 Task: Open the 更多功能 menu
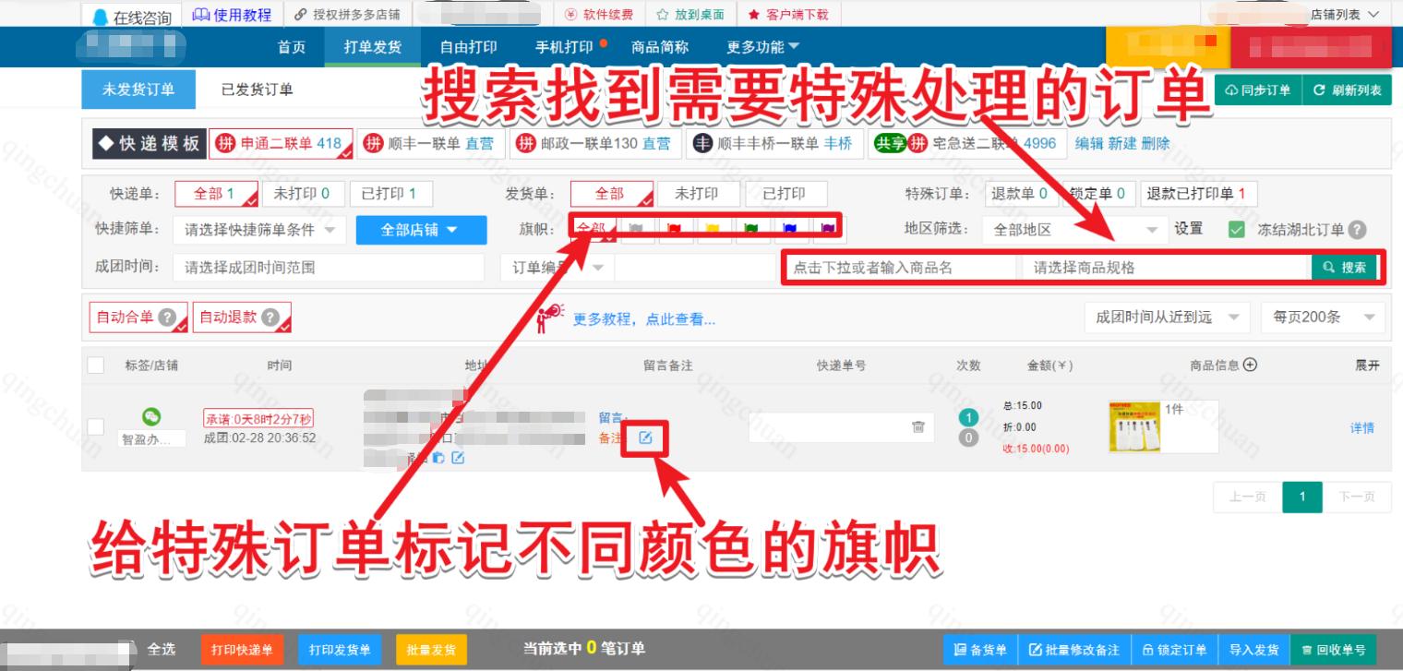pos(760,46)
